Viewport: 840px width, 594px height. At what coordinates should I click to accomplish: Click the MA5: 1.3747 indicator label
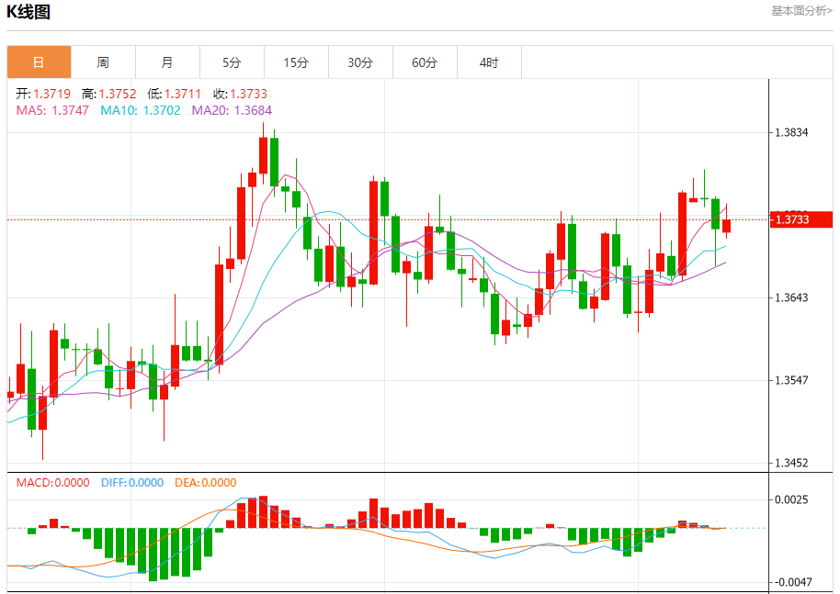52,110
